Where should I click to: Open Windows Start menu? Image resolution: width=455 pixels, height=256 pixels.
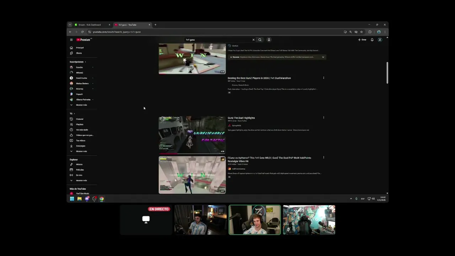[x=72, y=199]
